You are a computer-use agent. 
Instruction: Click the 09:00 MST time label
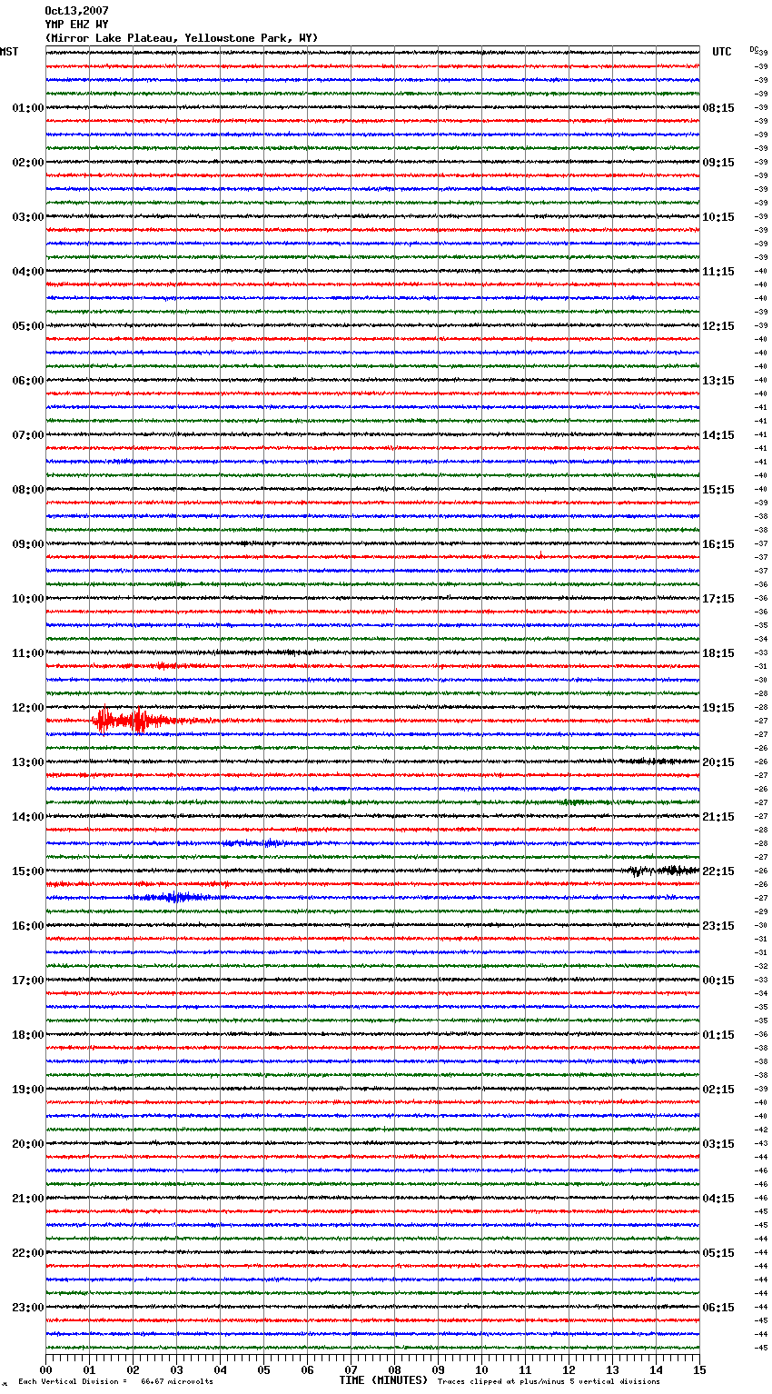(28, 544)
